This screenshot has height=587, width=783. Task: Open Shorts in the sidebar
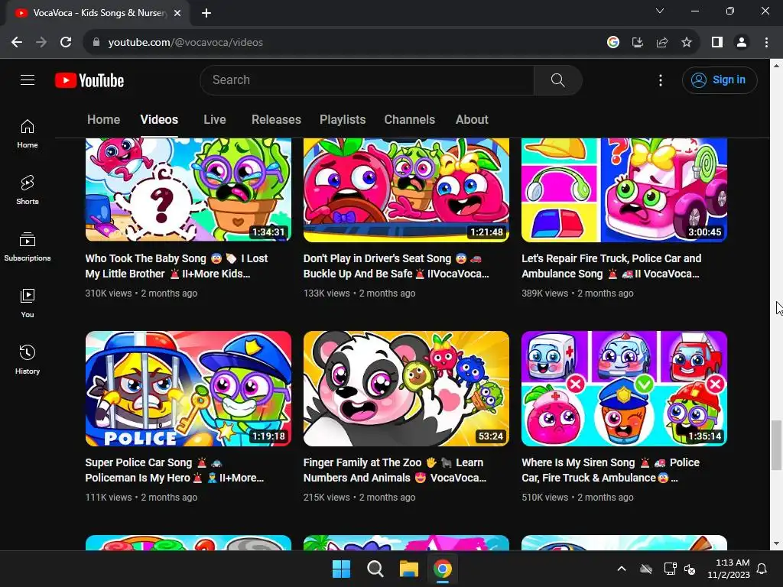[x=28, y=190]
